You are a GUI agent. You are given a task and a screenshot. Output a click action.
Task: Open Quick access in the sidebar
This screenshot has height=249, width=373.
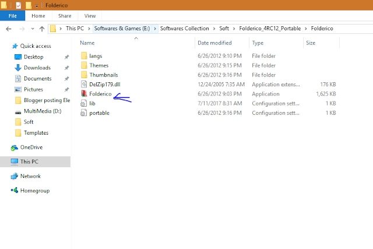coord(36,46)
